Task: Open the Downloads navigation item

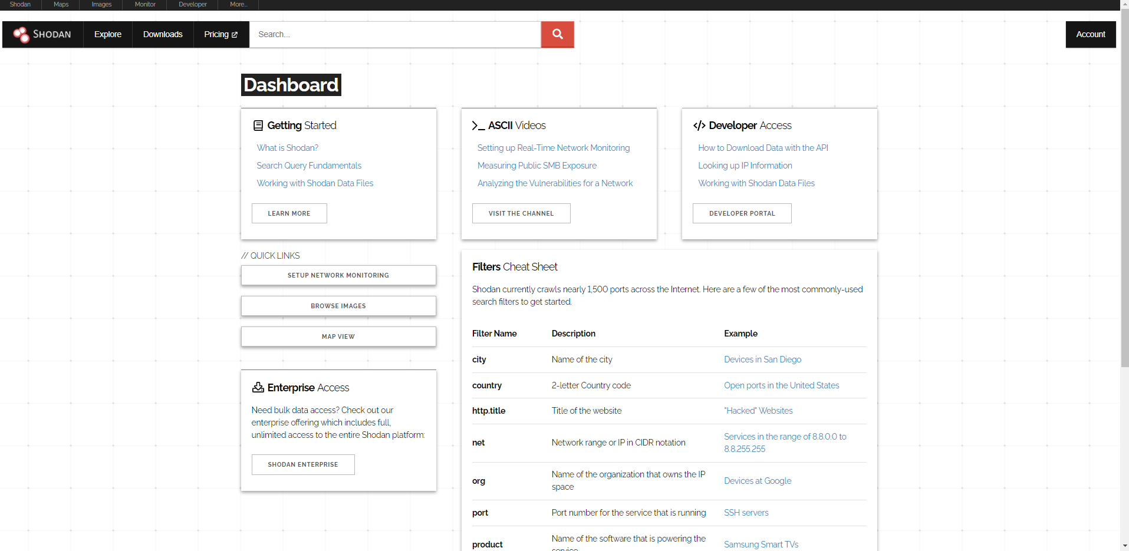Action: 163,34
